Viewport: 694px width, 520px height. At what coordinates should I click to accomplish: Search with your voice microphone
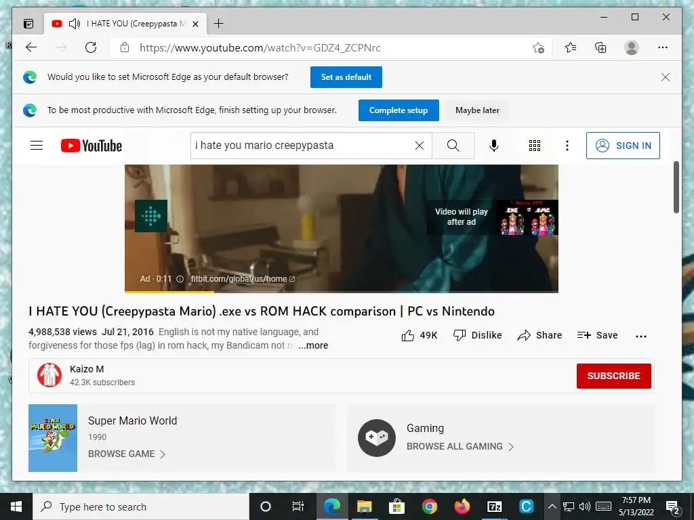click(x=494, y=146)
